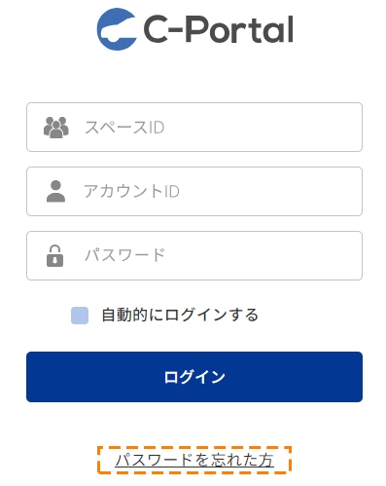
Task: Click the スペースID placeholder text
Action: [x=124, y=128]
